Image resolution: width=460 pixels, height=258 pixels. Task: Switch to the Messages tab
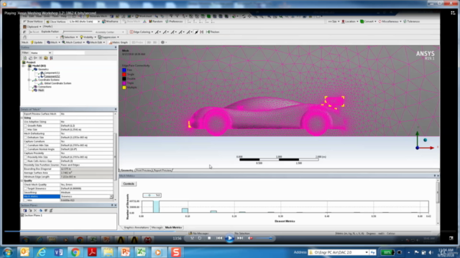click(157, 228)
